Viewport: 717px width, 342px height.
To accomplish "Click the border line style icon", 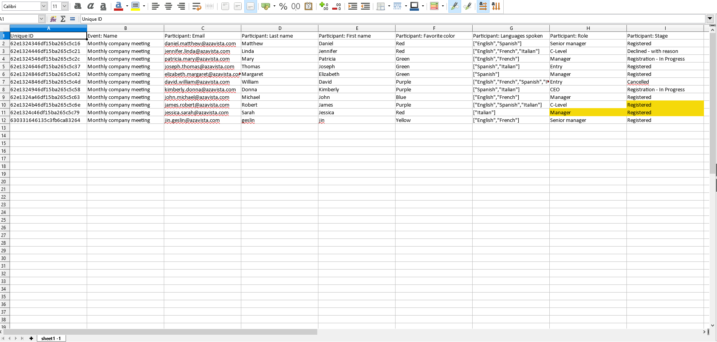I will coord(397,6).
